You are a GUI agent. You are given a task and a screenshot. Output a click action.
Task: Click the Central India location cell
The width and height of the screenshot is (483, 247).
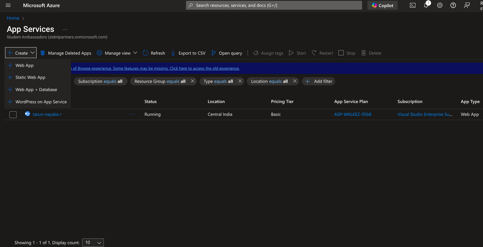click(220, 114)
